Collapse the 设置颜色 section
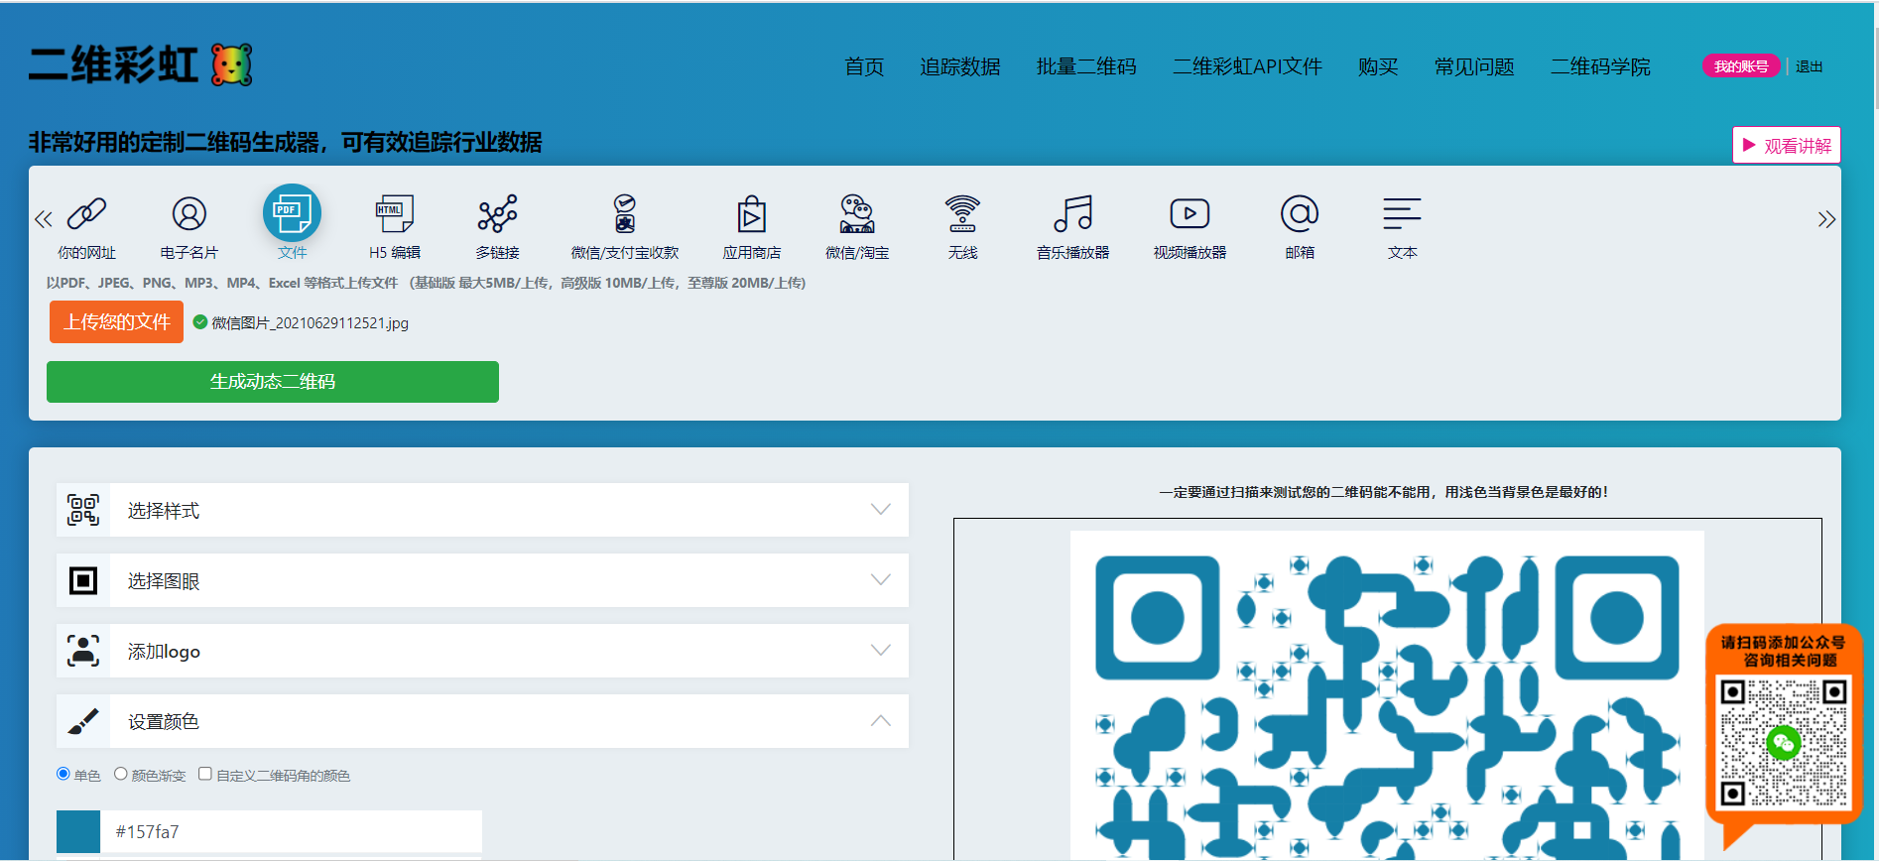This screenshot has width=1879, height=861. (x=483, y=721)
